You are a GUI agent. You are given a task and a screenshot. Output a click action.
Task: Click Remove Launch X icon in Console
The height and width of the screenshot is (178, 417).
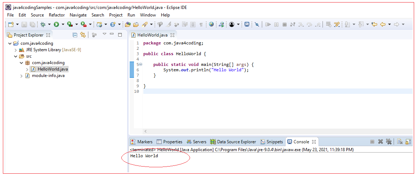click(x=381, y=142)
